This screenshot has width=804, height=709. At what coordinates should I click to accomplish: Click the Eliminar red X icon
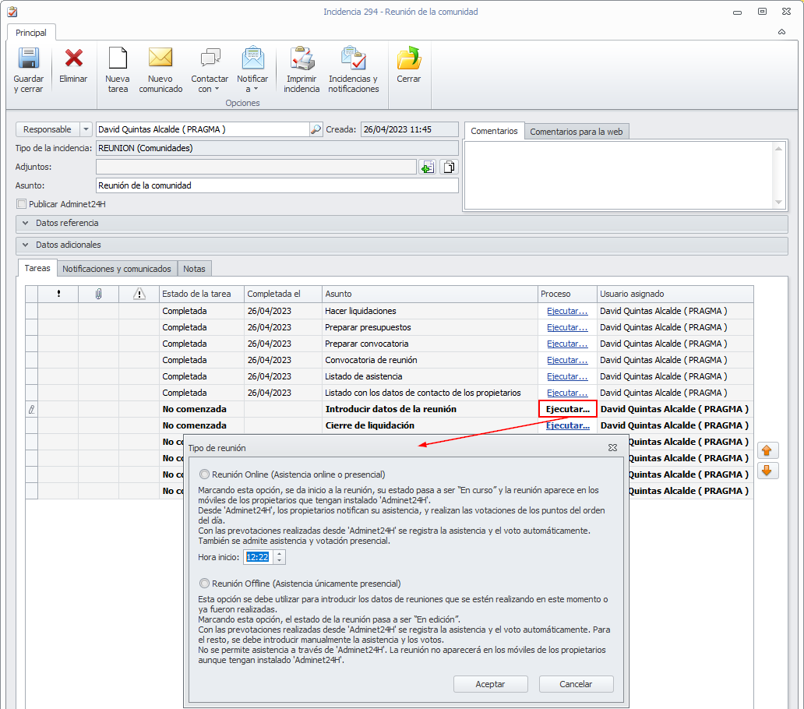point(73,59)
